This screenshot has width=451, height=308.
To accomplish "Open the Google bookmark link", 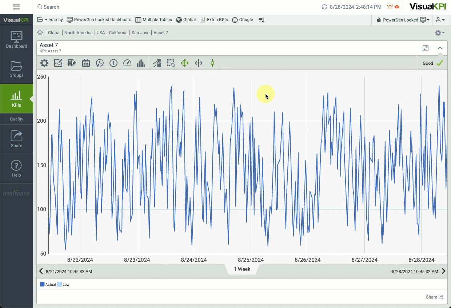I will tap(243, 20).
